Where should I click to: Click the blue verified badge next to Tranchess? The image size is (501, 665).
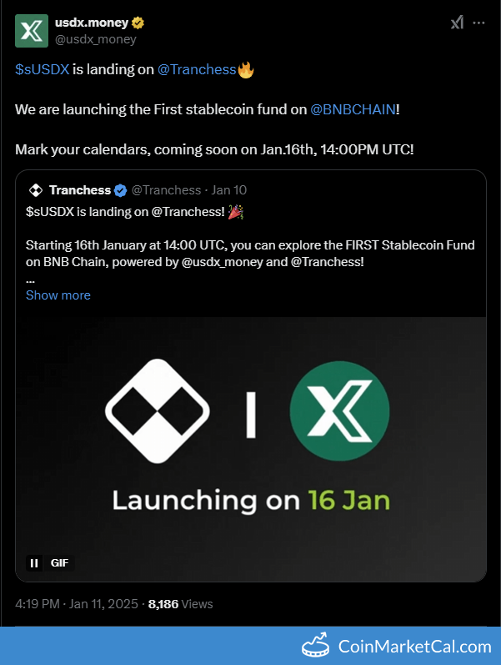[120, 190]
